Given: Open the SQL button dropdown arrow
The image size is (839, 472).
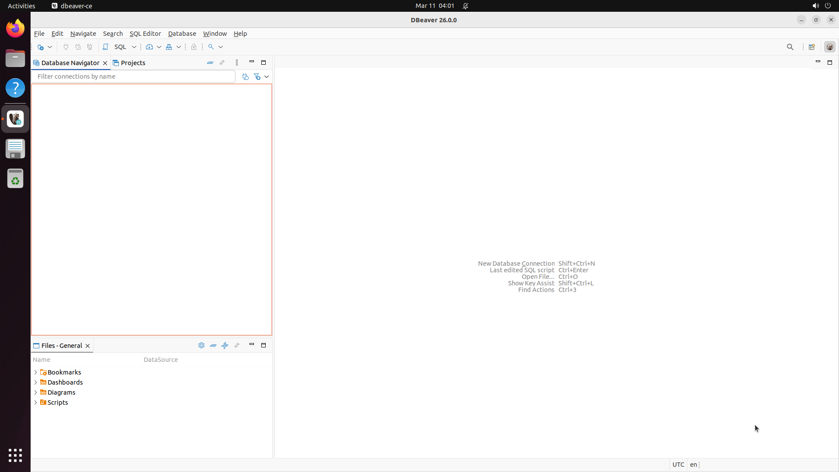Looking at the screenshot, I should coord(134,47).
